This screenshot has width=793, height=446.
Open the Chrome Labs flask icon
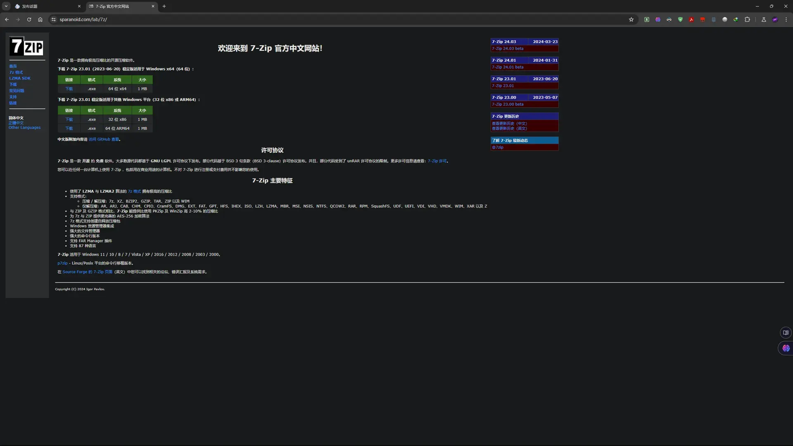coord(764,19)
